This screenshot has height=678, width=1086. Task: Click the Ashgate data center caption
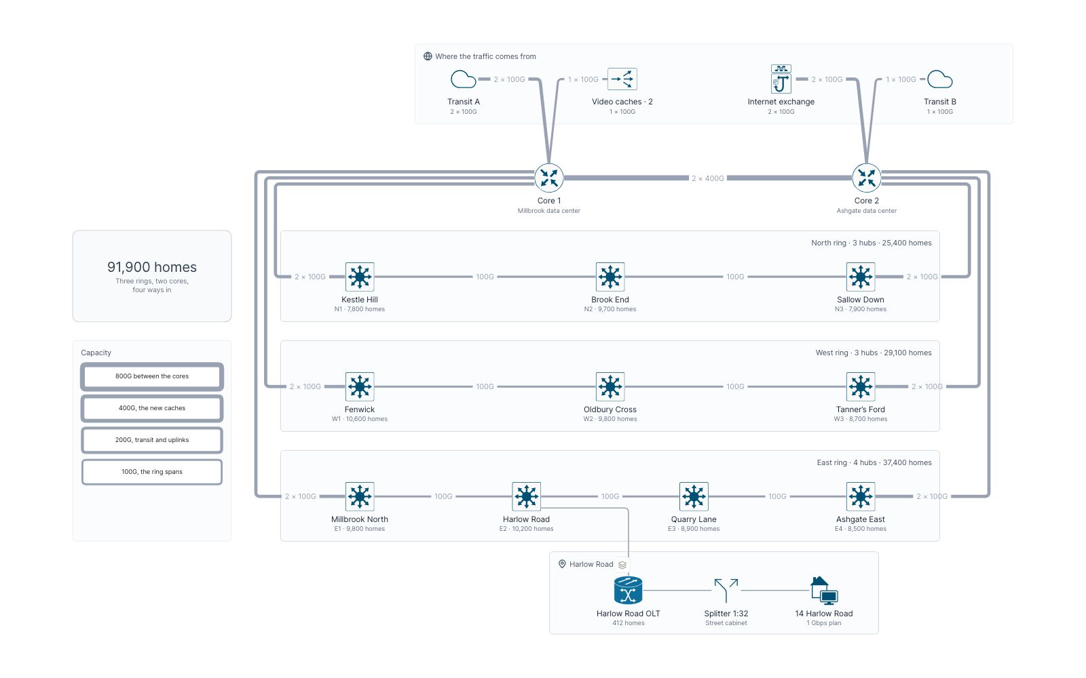tap(867, 211)
